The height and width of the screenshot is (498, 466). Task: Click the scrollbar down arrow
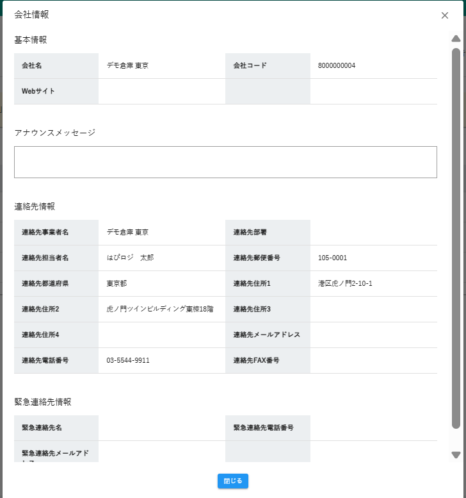pos(456,455)
